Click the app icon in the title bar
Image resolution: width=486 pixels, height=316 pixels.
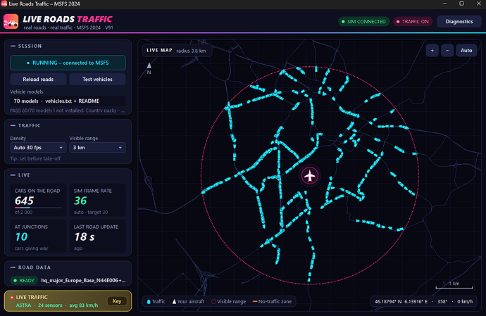pos(4,4)
